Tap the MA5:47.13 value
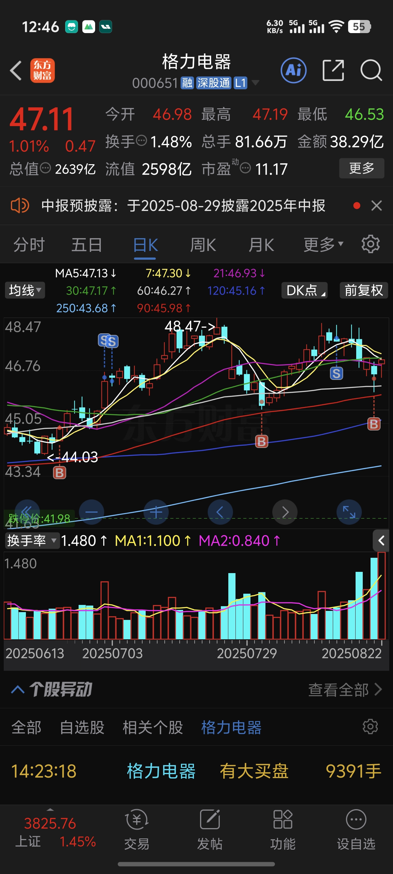Viewport: 393px width, 874px height. click(x=86, y=273)
